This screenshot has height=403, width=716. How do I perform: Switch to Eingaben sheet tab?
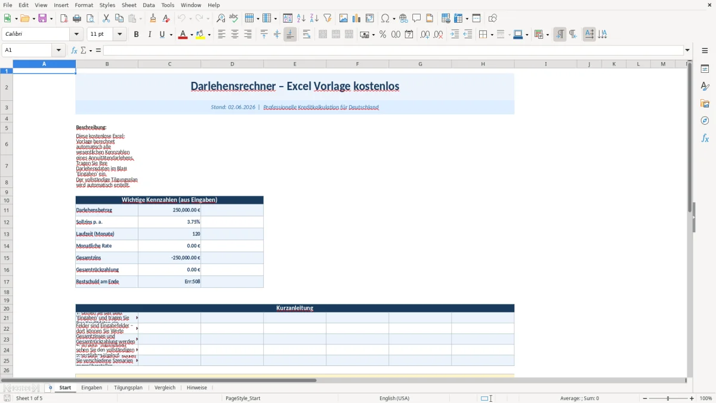(91, 387)
